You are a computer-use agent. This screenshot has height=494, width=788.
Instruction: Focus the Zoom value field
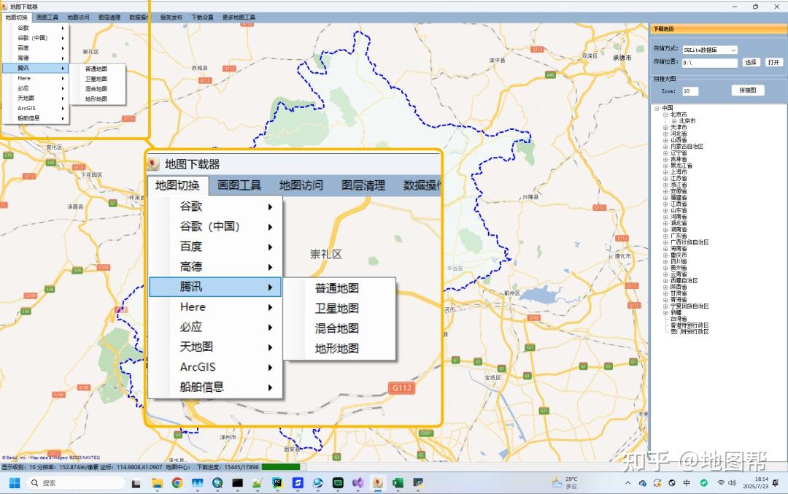pos(690,91)
